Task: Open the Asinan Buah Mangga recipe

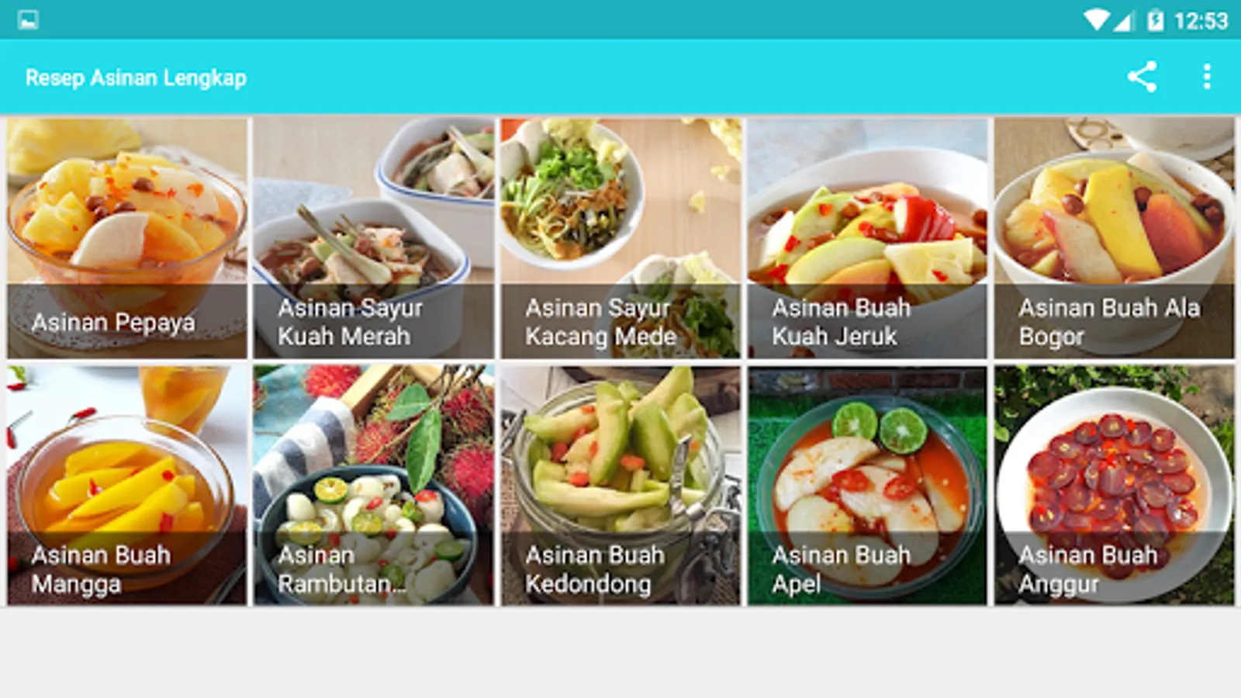Action: [127, 485]
